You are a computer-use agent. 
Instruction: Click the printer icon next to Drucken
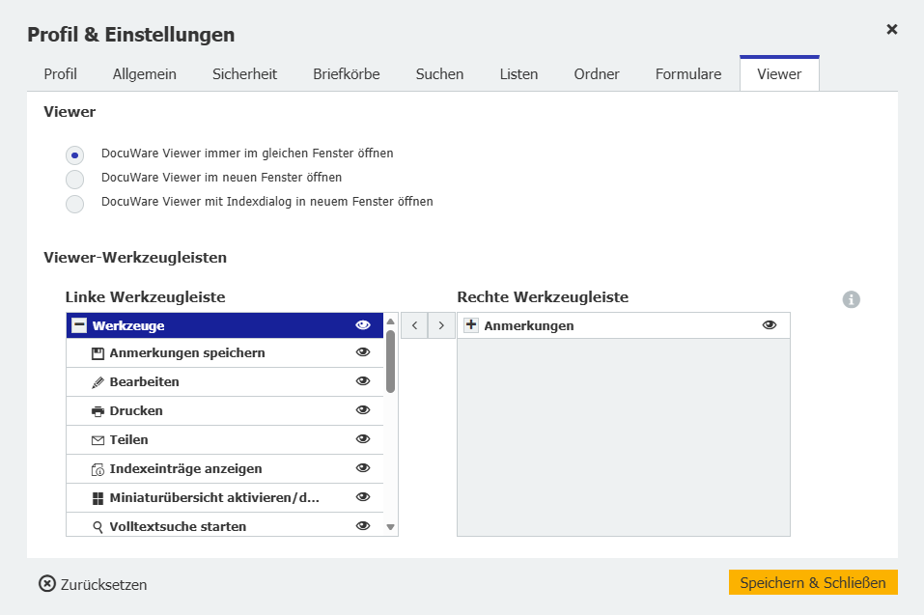point(98,411)
